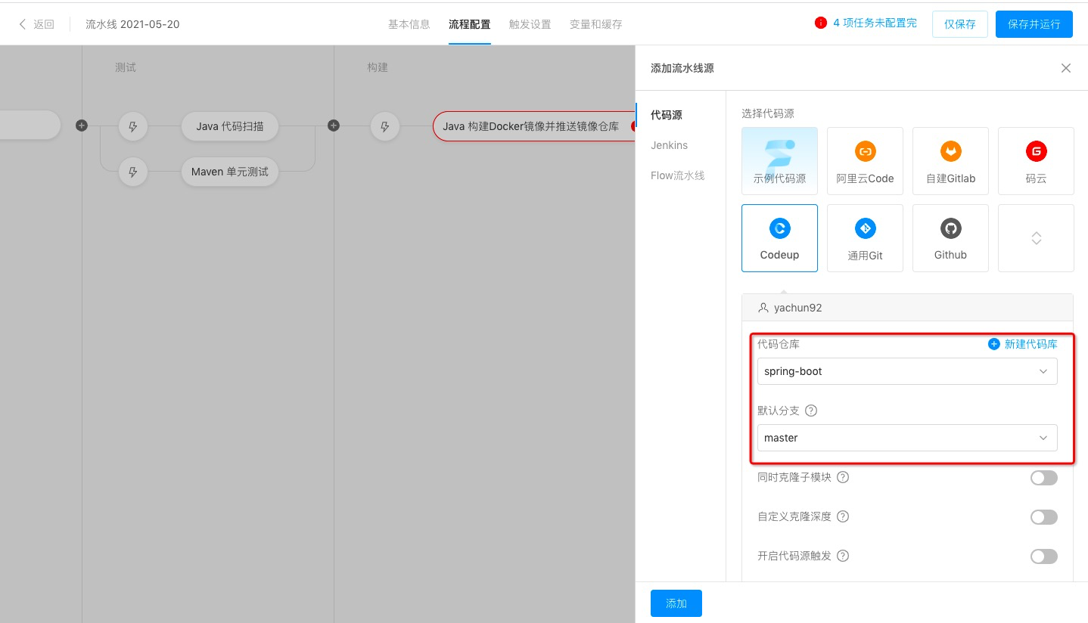1088x623 pixels.
Task: Switch to 变量和缓存 tab
Action: tap(596, 24)
